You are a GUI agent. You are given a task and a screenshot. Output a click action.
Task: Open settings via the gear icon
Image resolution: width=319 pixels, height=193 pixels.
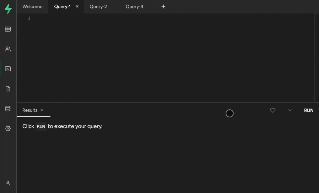click(x=8, y=128)
